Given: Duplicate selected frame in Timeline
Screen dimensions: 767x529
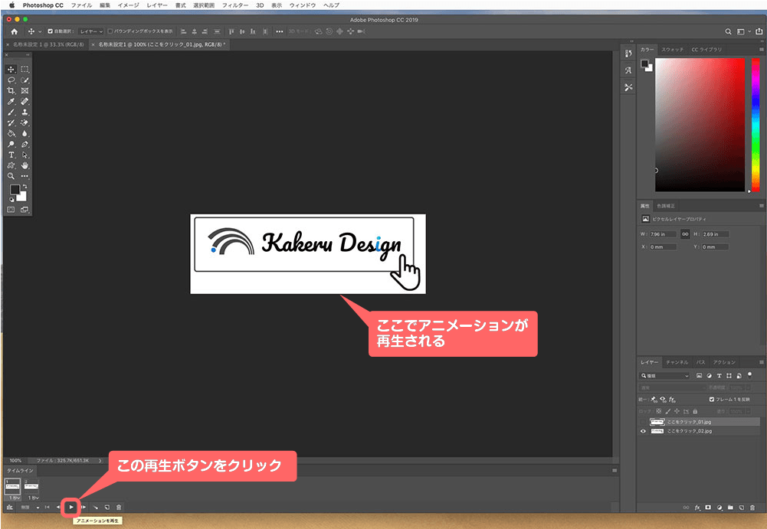Looking at the screenshot, I should (107, 508).
